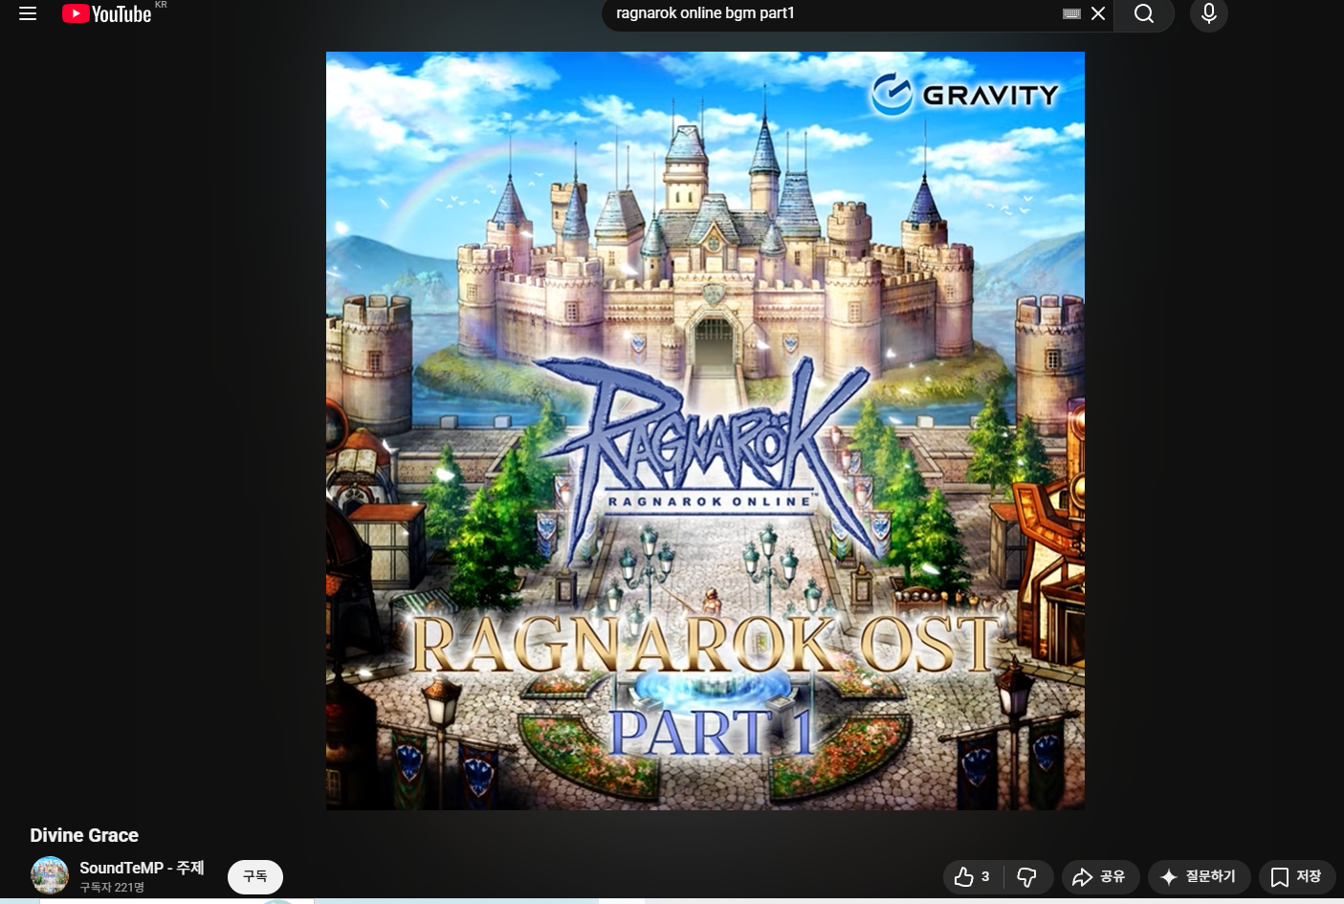Click the 구독자 221명 subscriber count

[112, 888]
